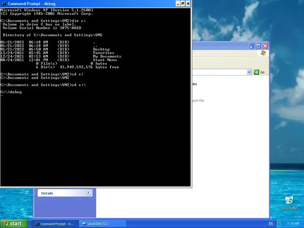This screenshot has height=228, width=304.
Task: Expand the Details panel chevron
Action: (x=88, y=192)
